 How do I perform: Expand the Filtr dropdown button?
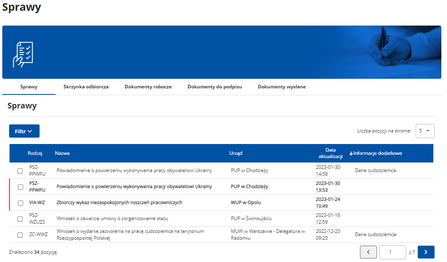point(24,131)
